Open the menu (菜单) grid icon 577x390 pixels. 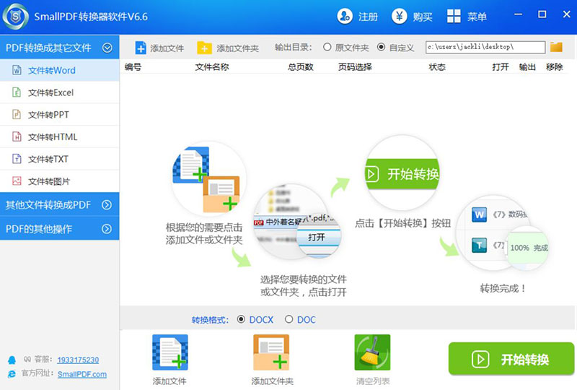(x=454, y=16)
